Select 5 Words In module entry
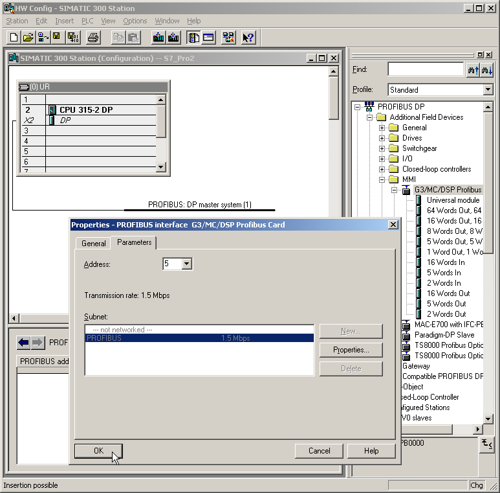This screenshot has height=493, width=500. (x=444, y=273)
